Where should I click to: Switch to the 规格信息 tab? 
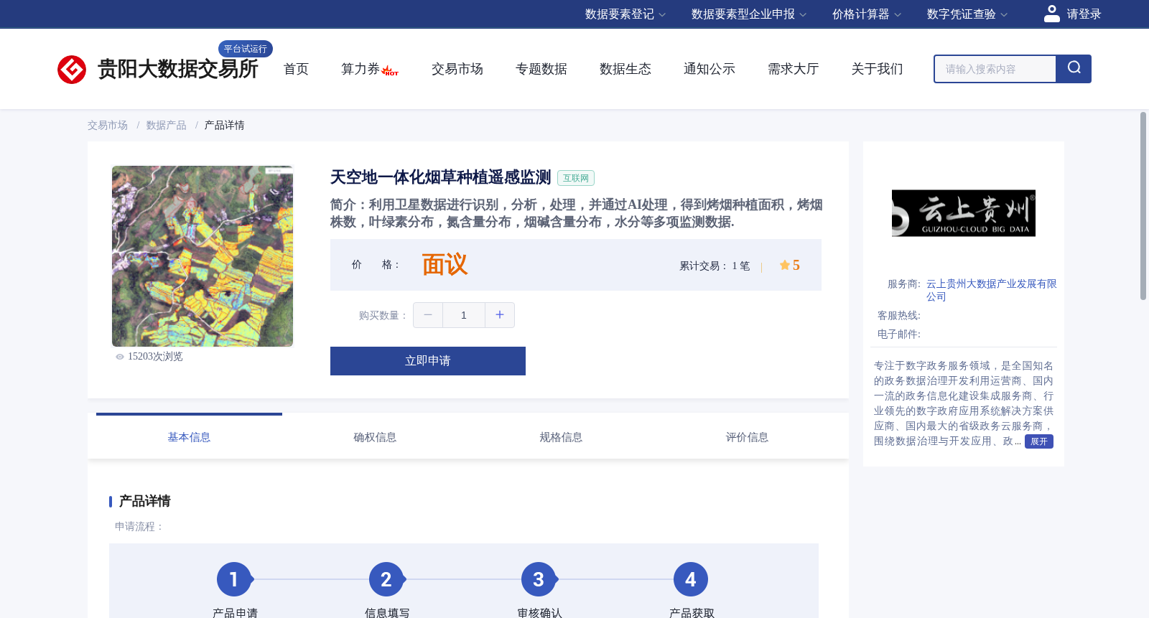561,437
